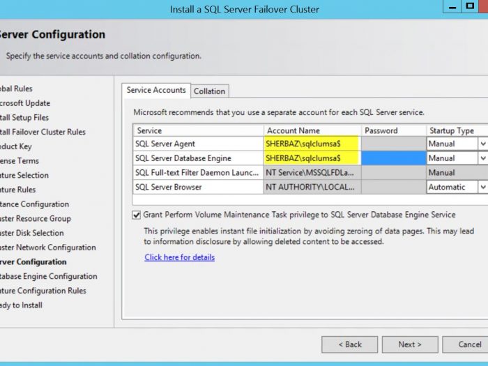Expand SQL Server Browser Startup Type dropdown
The image size is (488, 366).
tap(482, 187)
